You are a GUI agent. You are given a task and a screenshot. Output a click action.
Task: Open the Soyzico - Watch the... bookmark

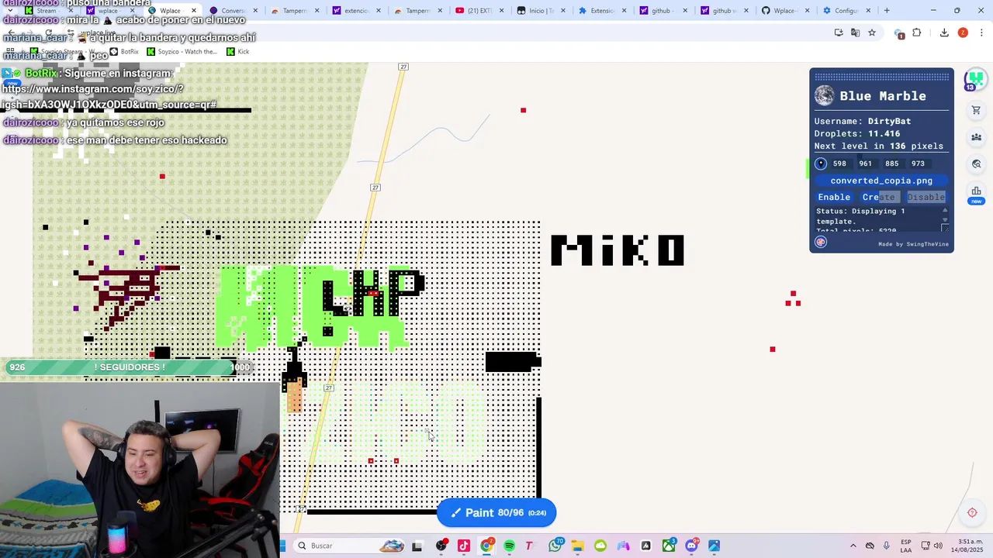click(x=182, y=51)
